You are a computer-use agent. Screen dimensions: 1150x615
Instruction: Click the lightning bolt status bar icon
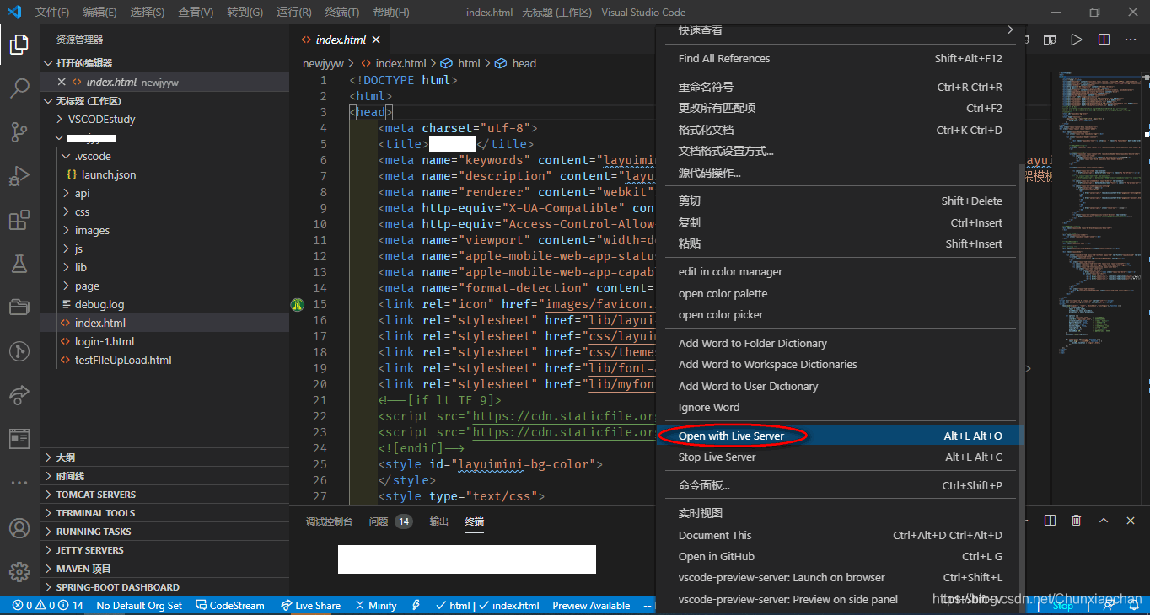[416, 606]
